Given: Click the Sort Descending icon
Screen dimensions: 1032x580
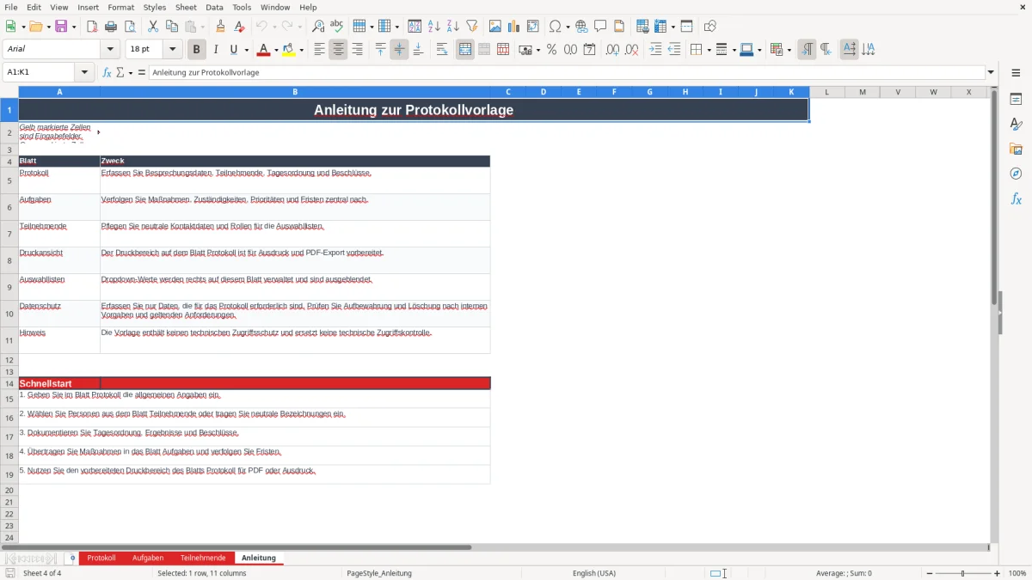Looking at the screenshot, I should [x=453, y=27].
